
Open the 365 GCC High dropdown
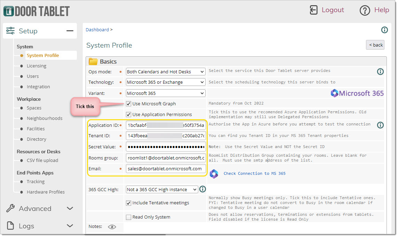pyautogui.click(x=162, y=189)
